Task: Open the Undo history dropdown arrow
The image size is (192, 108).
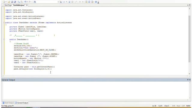Action: [27, 2]
